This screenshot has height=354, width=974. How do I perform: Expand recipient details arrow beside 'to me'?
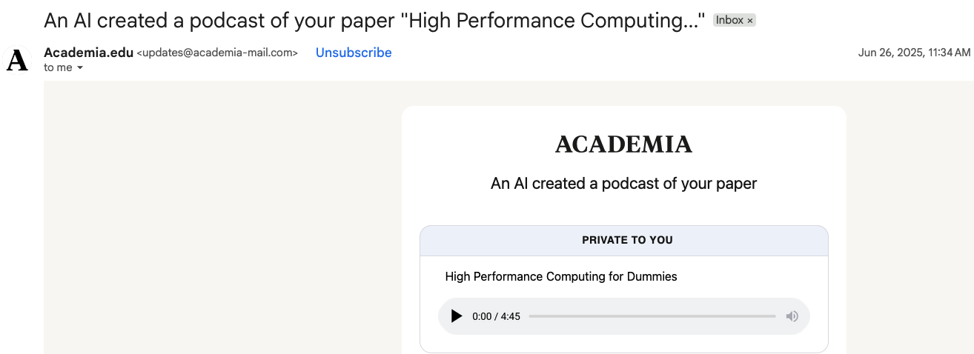(80, 68)
